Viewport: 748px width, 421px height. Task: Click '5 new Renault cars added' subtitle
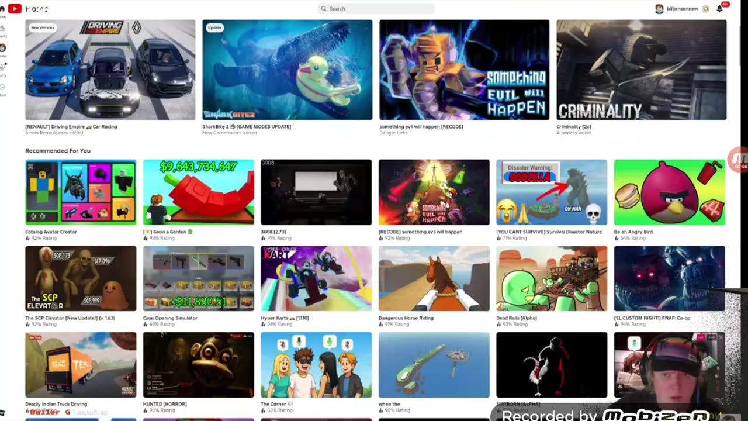54,133
